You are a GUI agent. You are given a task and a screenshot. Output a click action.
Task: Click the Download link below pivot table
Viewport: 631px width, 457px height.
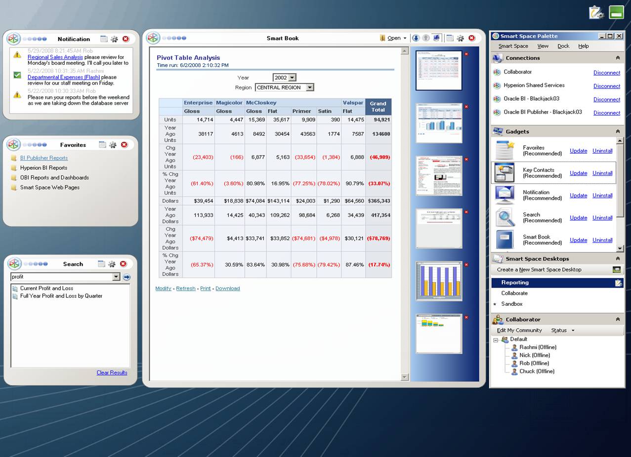(227, 289)
